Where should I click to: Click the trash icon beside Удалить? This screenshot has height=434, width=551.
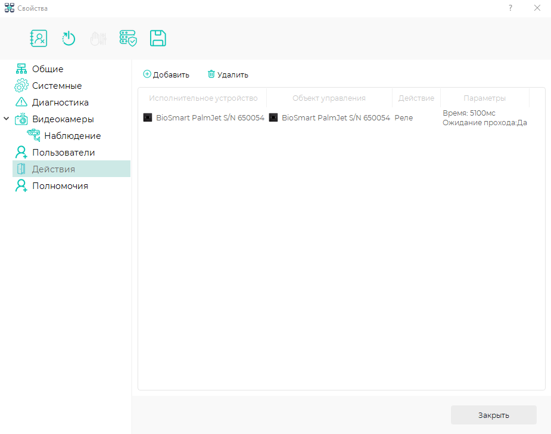click(x=211, y=74)
